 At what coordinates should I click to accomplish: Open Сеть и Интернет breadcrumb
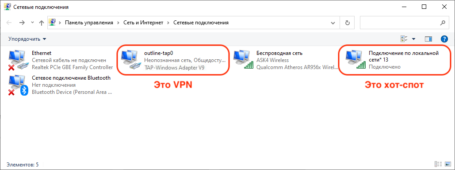click(143, 23)
